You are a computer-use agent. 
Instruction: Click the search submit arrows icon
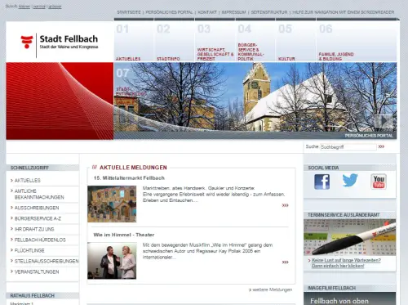click(x=381, y=146)
